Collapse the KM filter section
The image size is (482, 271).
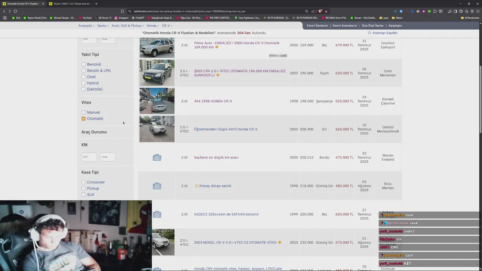click(x=84, y=145)
